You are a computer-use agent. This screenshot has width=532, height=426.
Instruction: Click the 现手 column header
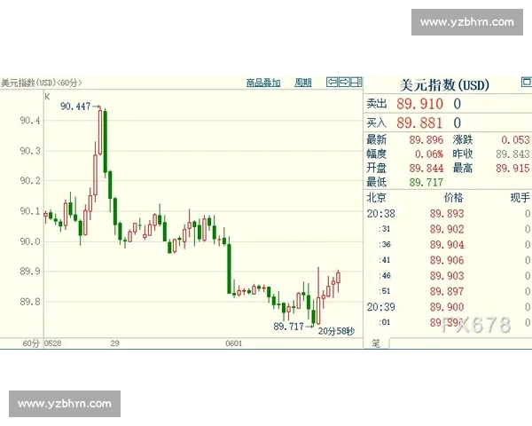point(520,198)
